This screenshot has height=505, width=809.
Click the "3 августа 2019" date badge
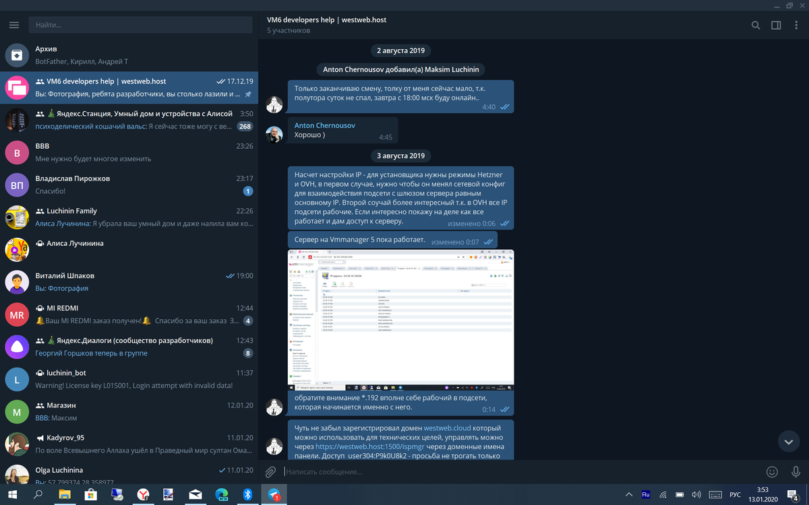[x=401, y=156]
